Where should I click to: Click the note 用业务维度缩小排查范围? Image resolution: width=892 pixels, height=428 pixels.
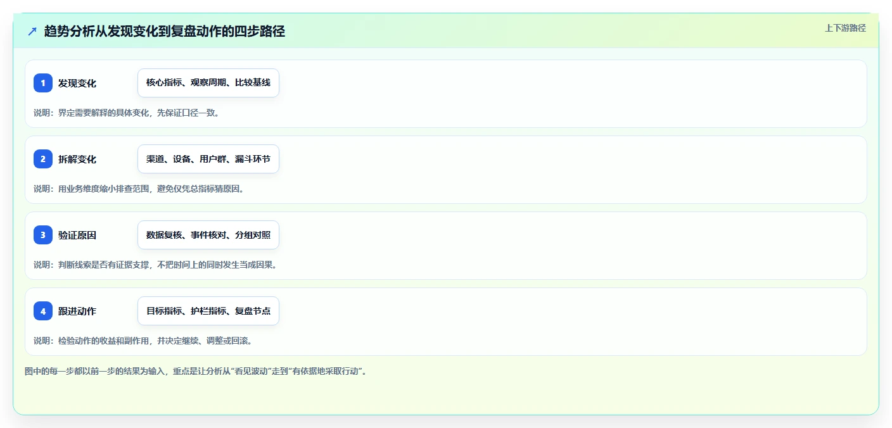(x=139, y=189)
